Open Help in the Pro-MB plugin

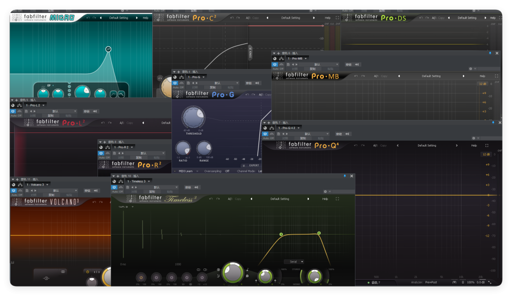482,76
